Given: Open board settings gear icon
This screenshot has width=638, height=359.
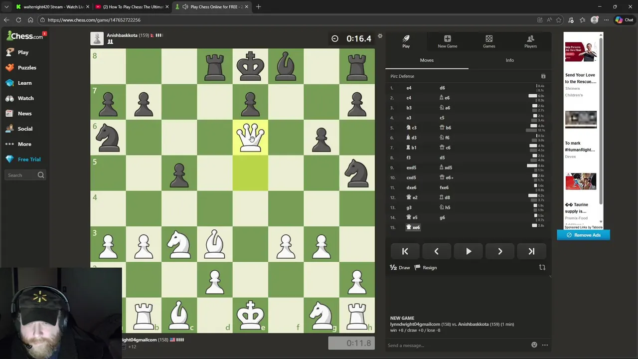Looking at the screenshot, I should click(380, 36).
